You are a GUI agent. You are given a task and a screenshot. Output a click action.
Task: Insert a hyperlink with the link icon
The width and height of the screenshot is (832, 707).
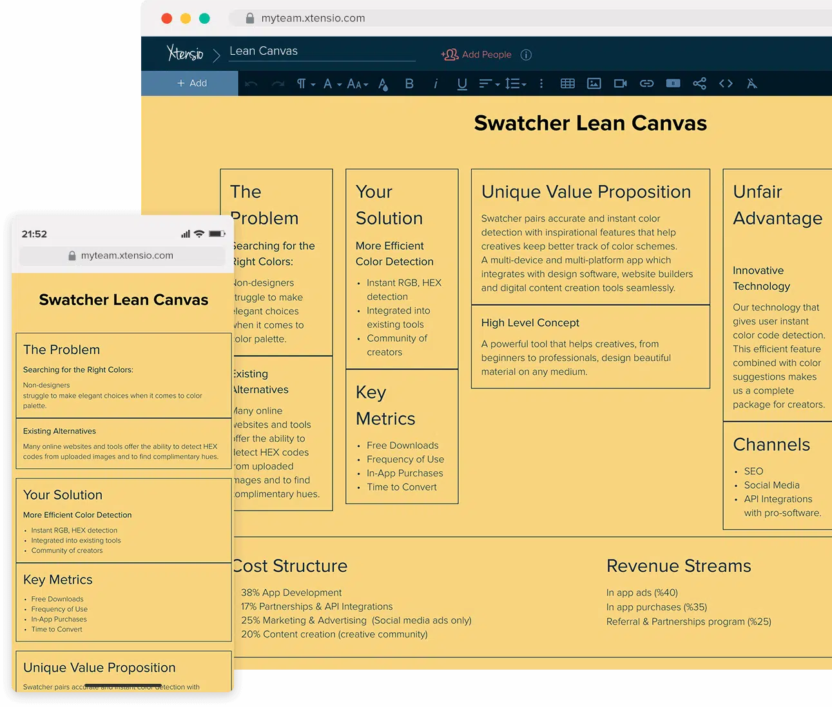(x=646, y=83)
